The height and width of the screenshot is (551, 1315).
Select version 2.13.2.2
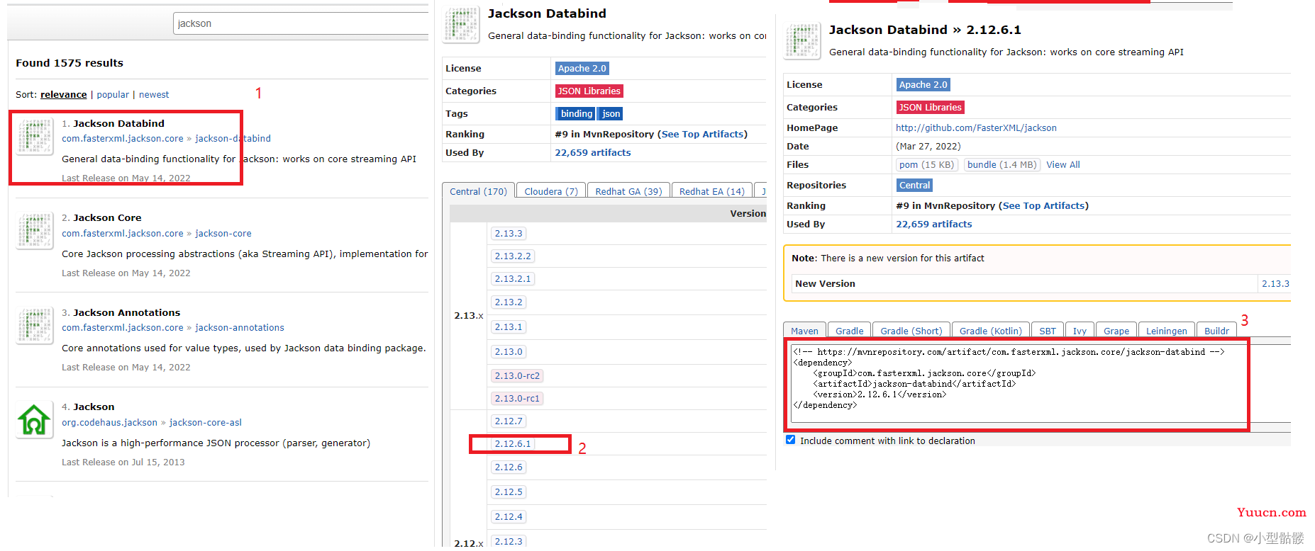513,256
